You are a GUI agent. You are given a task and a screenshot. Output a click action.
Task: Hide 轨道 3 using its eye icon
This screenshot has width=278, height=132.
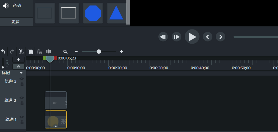click(22, 79)
